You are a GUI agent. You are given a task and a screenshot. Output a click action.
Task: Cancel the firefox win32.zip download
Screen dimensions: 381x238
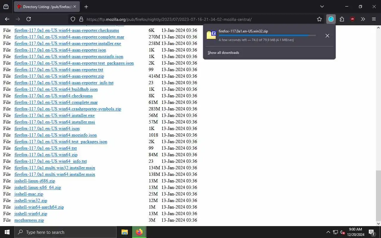(x=327, y=36)
